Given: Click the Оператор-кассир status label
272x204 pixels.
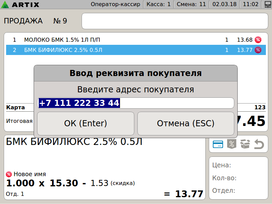Looking at the screenshot, I should click(115, 4).
